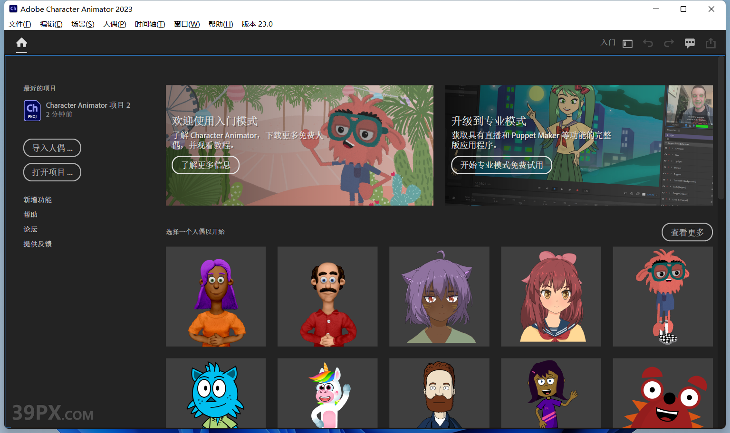Open the 窗口(W) menu
The image size is (730, 433).
(x=187, y=24)
